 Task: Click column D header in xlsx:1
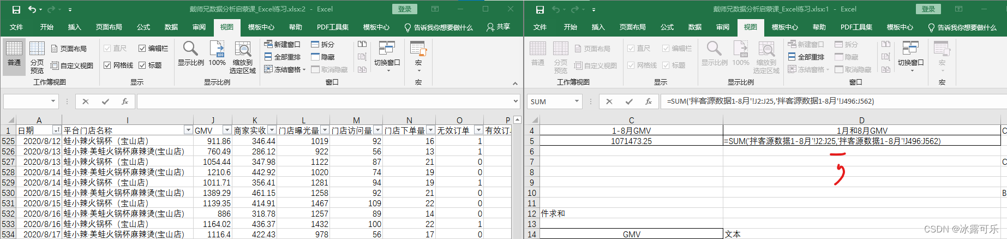(861, 120)
